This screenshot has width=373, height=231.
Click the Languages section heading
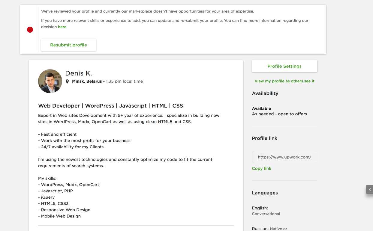(265, 193)
